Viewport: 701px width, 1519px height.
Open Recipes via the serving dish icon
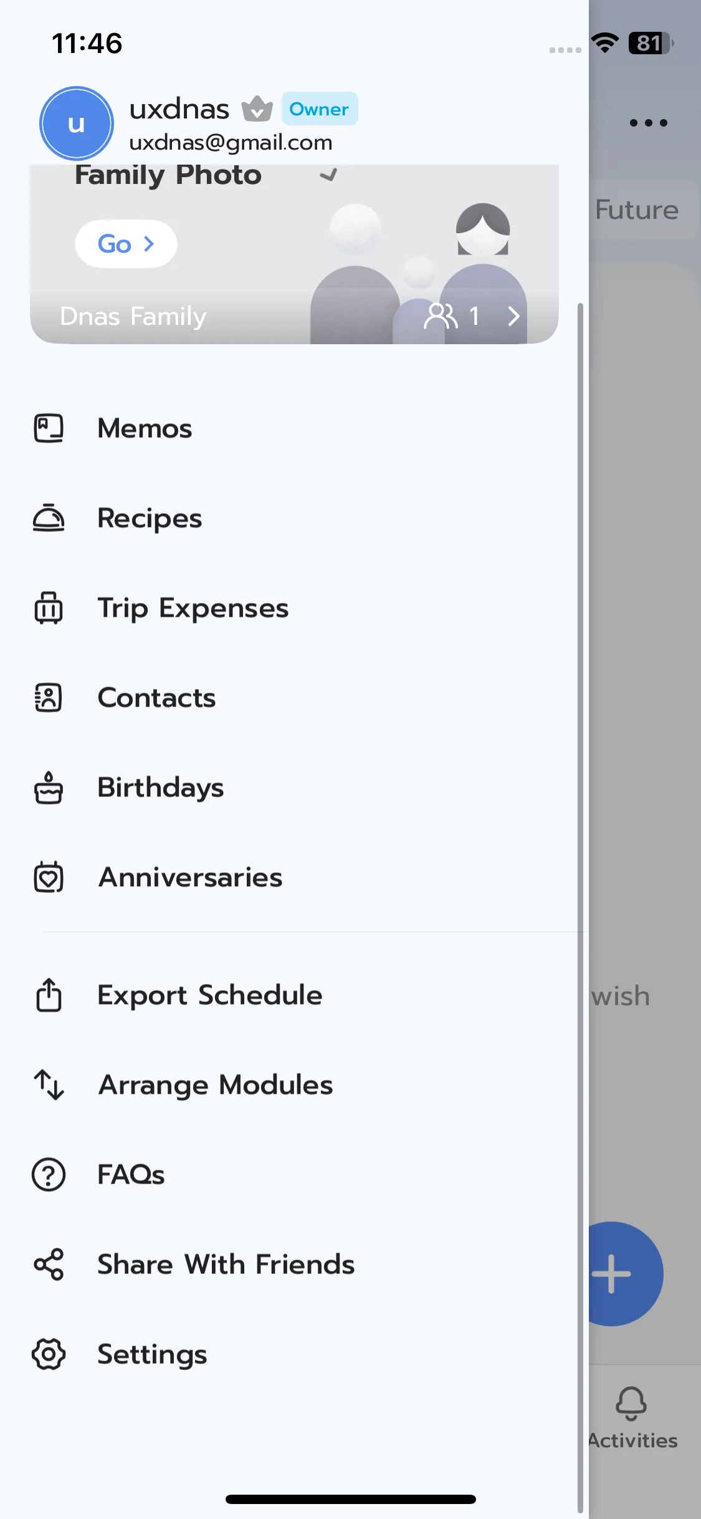[x=49, y=518]
